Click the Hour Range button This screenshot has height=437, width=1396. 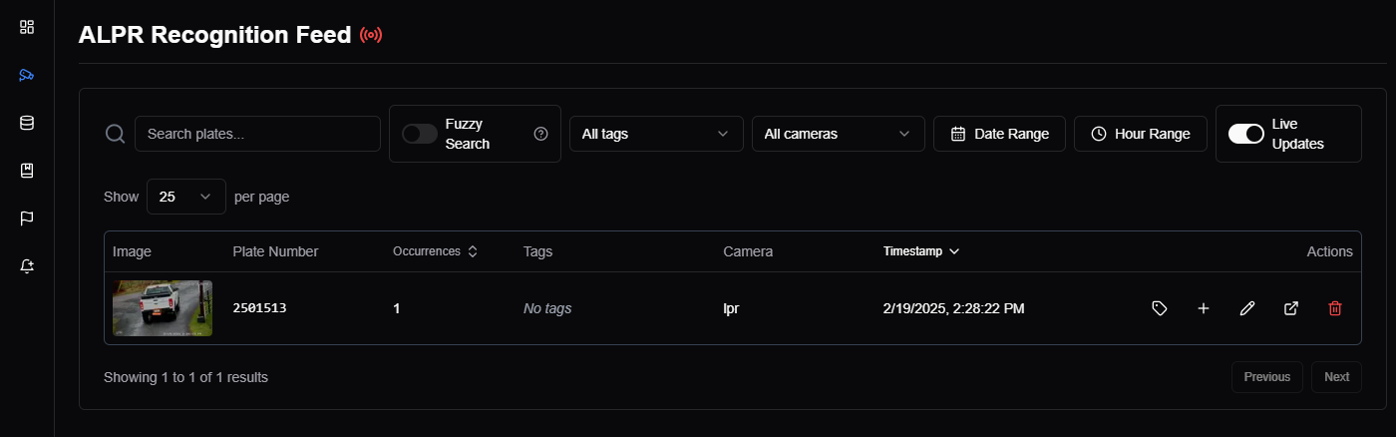(x=1141, y=134)
